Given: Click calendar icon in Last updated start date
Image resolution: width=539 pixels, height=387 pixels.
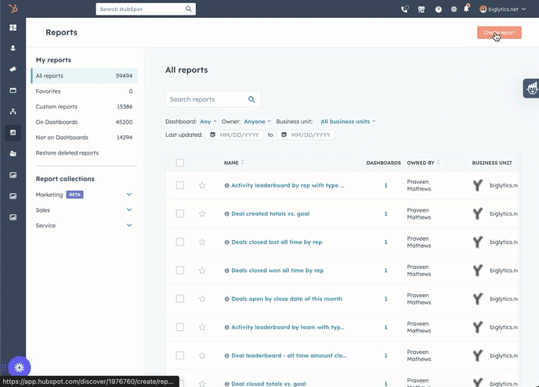Looking at the screenshot, I should click(212, 134).
